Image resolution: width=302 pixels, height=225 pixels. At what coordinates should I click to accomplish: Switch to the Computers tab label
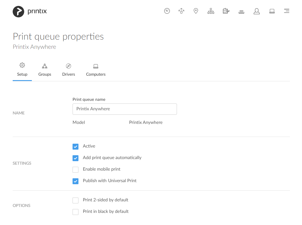tap(96, 74)
